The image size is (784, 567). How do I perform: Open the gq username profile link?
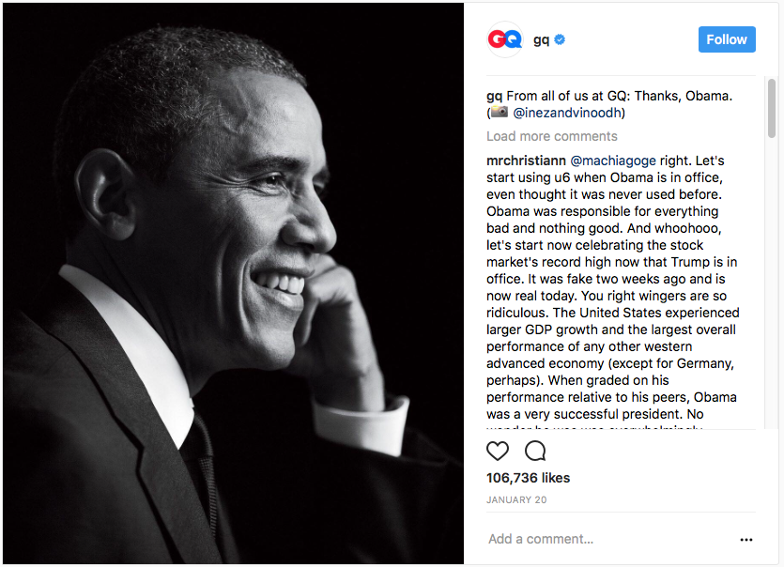pyautogui.click(x=539, y=38)
